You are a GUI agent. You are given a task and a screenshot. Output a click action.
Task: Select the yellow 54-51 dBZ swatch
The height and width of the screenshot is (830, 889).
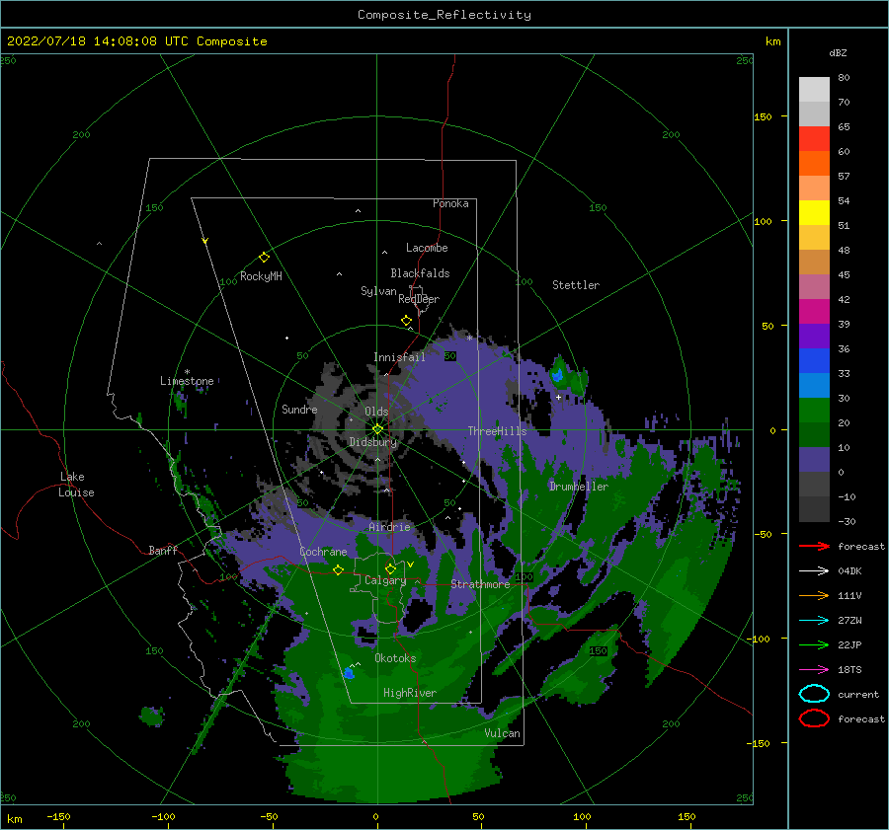[x=814, y=212]
